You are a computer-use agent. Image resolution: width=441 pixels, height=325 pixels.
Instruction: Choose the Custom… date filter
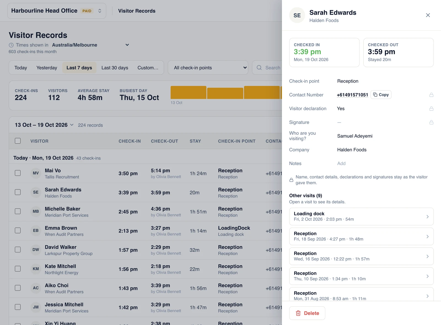pos(148,68)
